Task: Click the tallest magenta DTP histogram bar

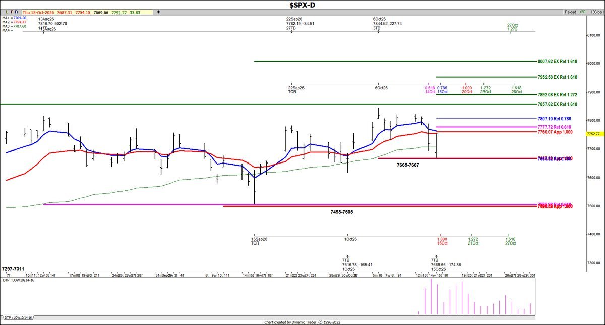Action: (x=431, y=297)
